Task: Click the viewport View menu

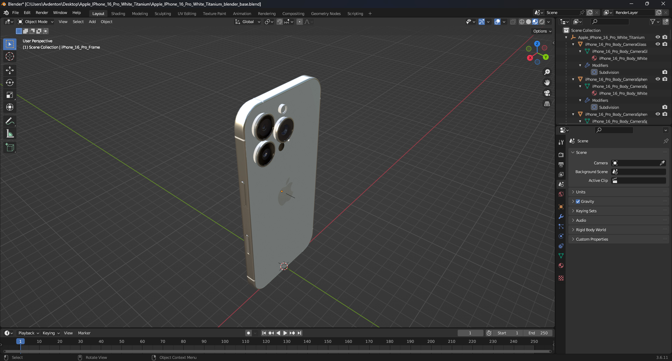Action: [x=63, y=22]
